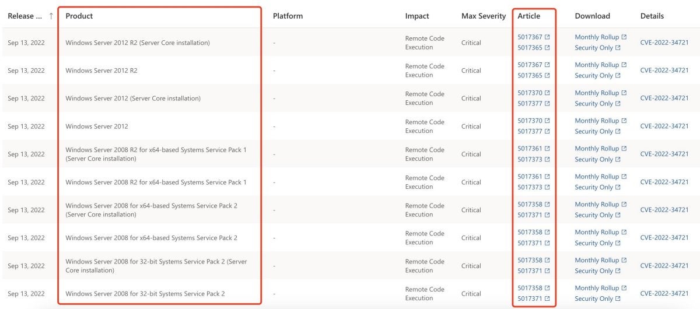Select Critical severity in 2008 x64 SP2 non-Core row
Viewport: 700px width, 309px height.
click(471, 238)
